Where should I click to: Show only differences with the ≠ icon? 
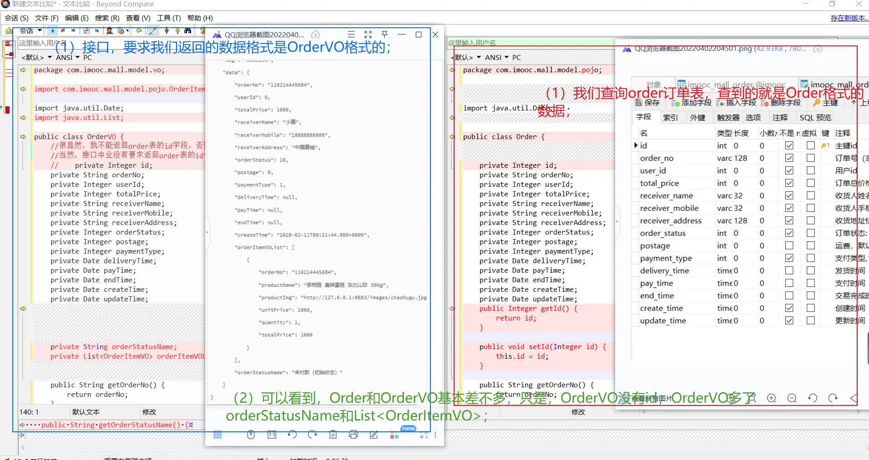[x=63, y=31]
